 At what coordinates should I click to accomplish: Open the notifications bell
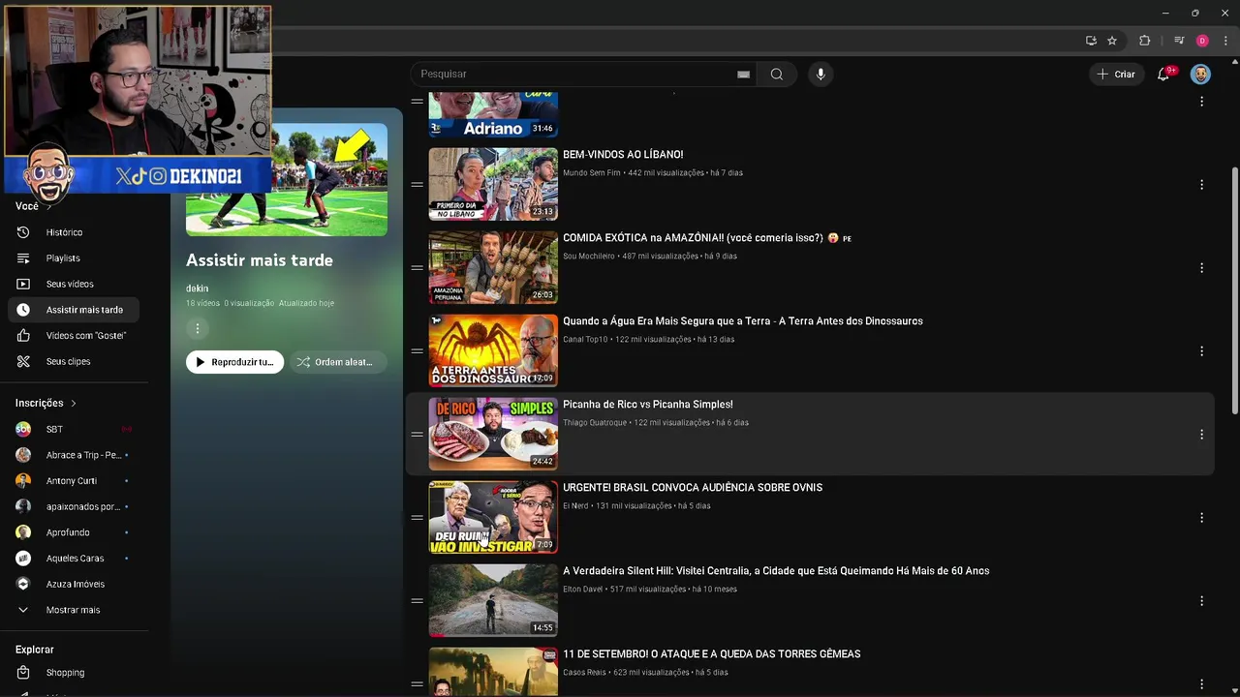tap(1164, 75)
